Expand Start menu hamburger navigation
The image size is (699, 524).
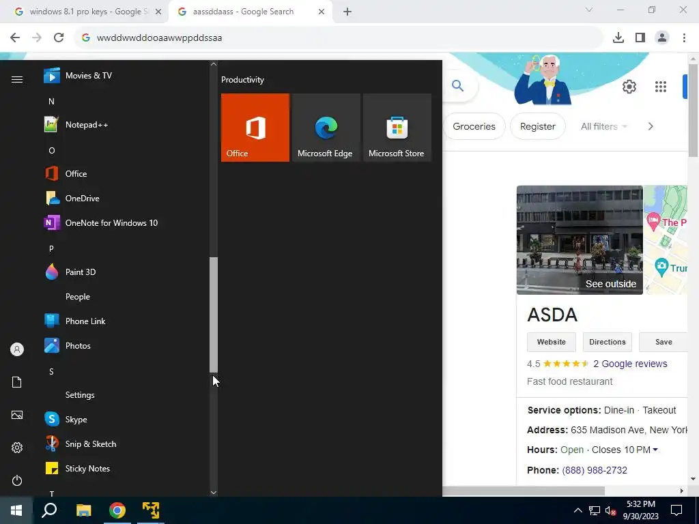[x=17, y=79]
